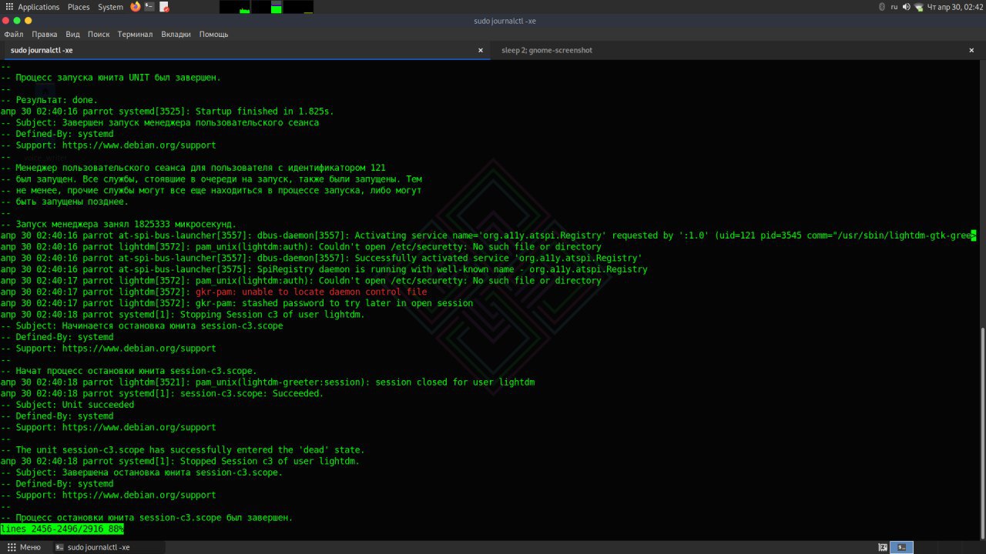
Task: Close the 'sleep 2; gnome-screenshot' tab
Action: click(971, 50)
